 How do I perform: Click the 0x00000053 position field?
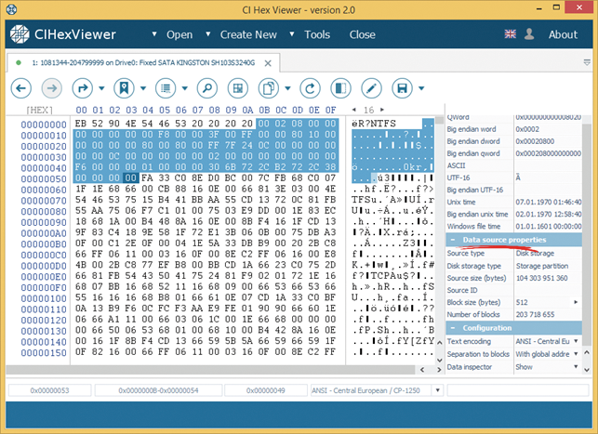point(50,390)
